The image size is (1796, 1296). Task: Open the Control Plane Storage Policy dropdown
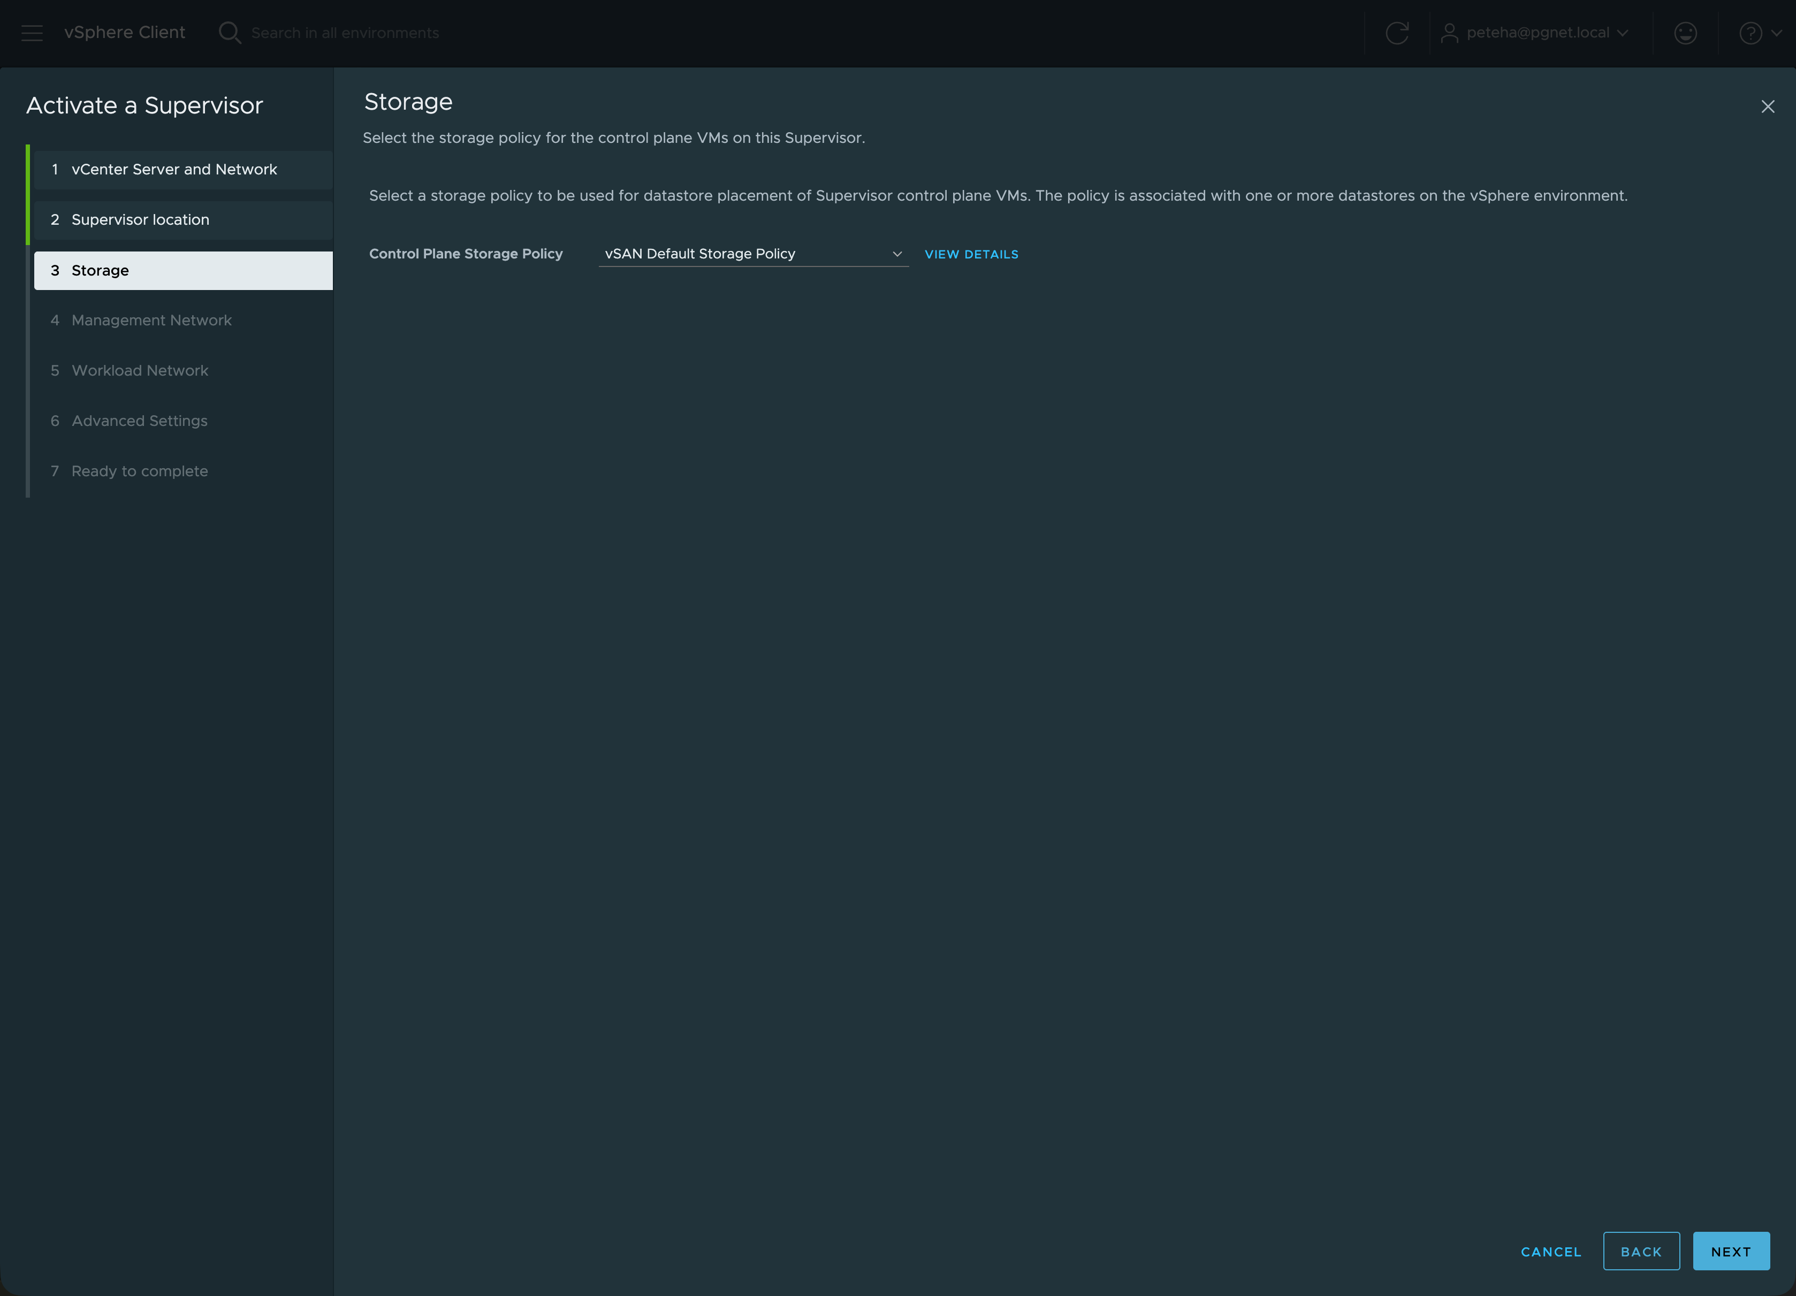pos(753,253)
